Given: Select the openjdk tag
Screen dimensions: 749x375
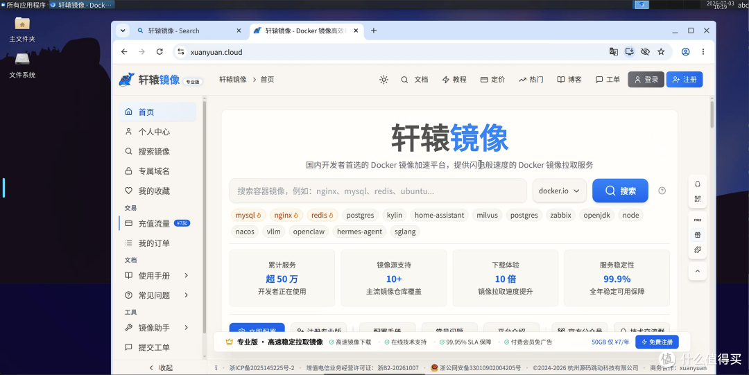Looking at the screenshot, I should click(x=596, y=215).
